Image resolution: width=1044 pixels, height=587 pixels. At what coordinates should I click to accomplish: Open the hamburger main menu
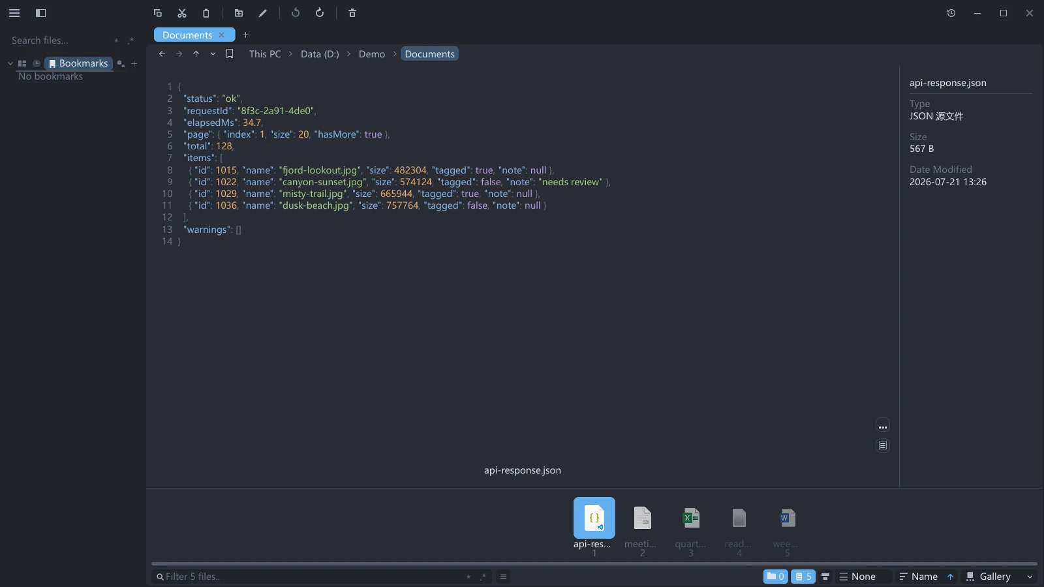14,13
